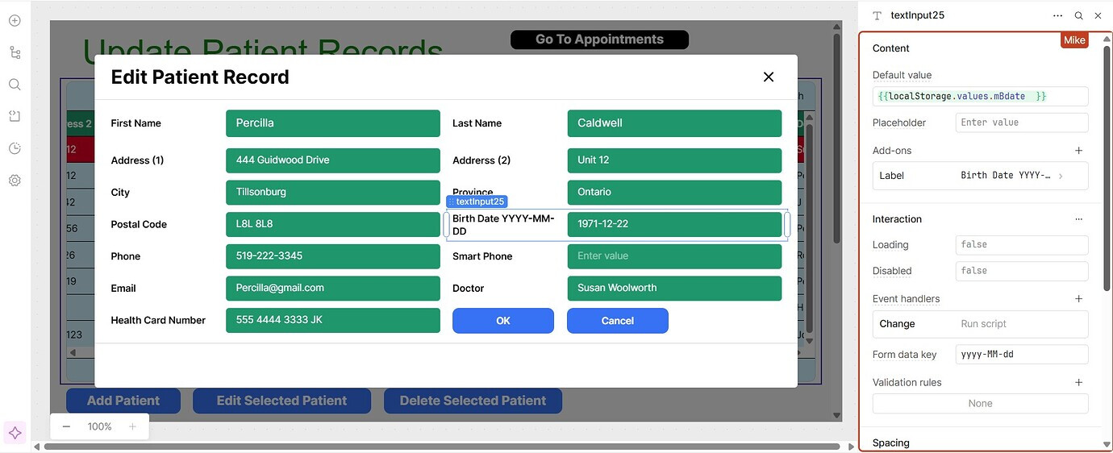1113x453 pixels.
Task: Search the inspector using magnifier icon
Action: (x=1078, y=15)
